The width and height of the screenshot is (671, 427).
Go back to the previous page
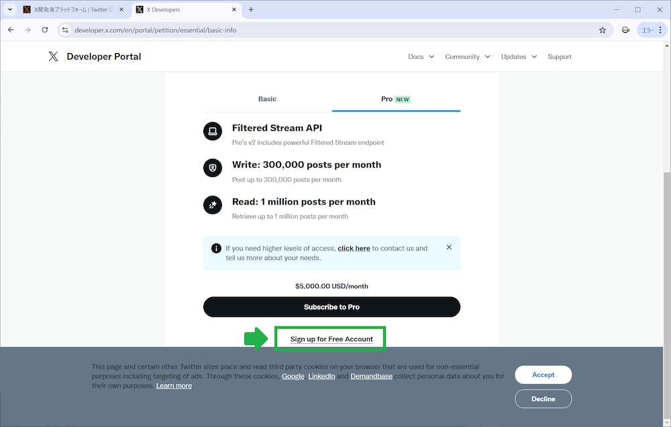tap(11, 30)
